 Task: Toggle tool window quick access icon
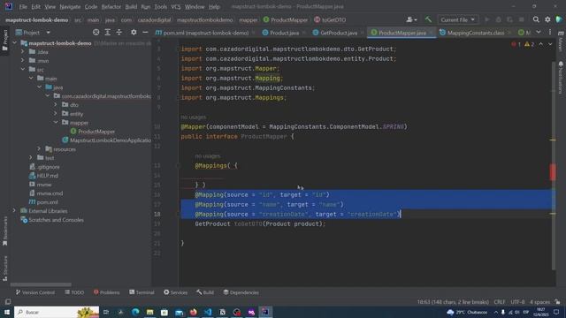[x=8, y=301]
